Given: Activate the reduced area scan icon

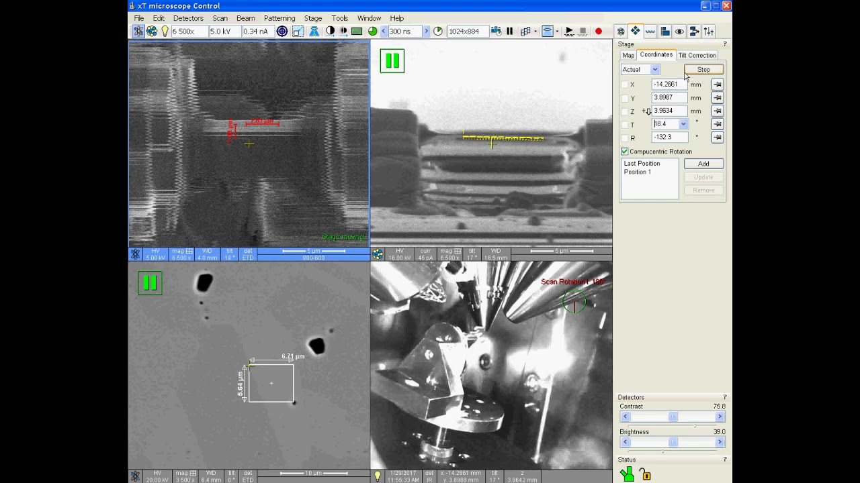Looking at the screenshot, I should tap(298, 31).
